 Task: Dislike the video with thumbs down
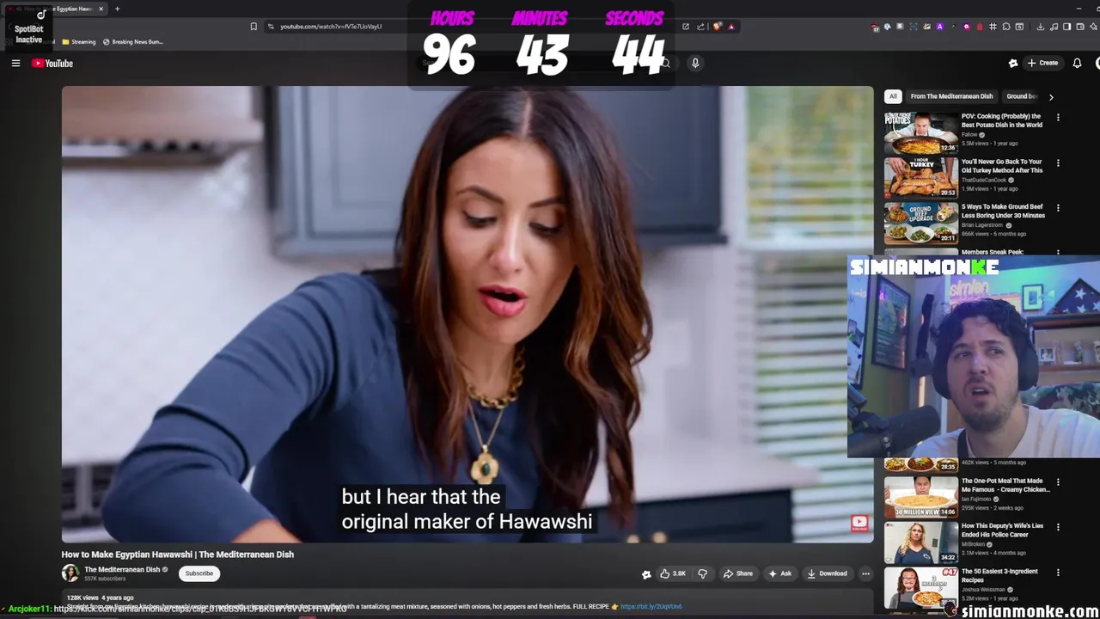(702, 573)
